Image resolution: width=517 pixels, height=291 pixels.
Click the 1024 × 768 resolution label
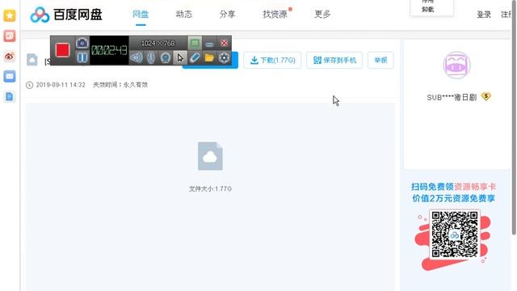pyautogui.click(x=158, y=43)
